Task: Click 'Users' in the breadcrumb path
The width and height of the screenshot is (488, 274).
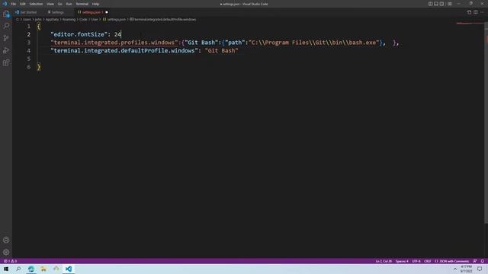Action: tap(27, 20)
